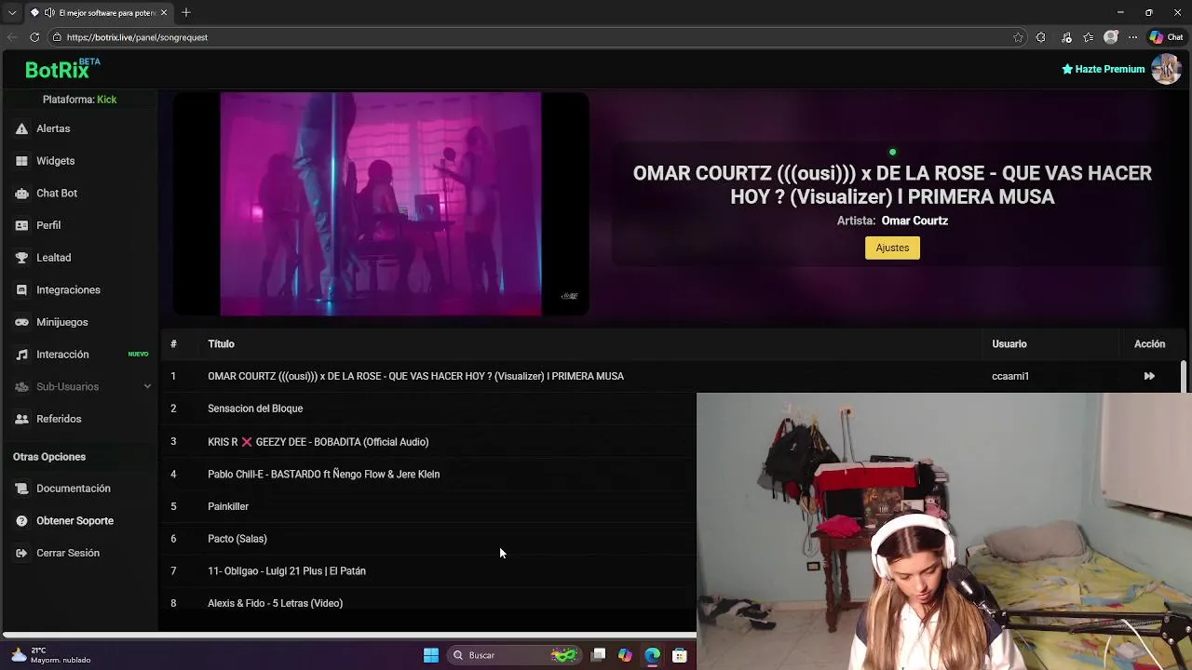Select Lealtad in the sidebar

53,258
